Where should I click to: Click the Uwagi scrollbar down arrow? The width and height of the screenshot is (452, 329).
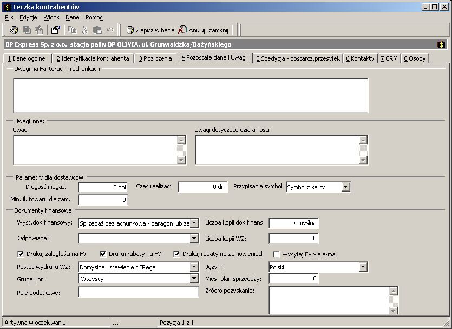tap(181, 160)
